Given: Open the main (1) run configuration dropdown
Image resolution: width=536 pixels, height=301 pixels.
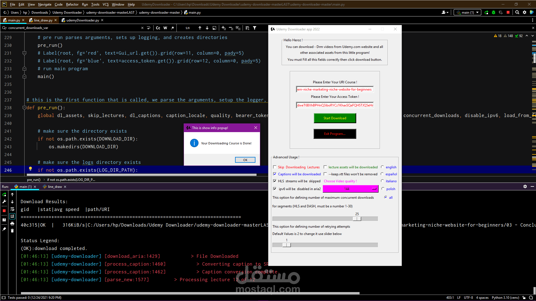Looking at the screenshot, I should pyautogui.click(x=468, y=13).
